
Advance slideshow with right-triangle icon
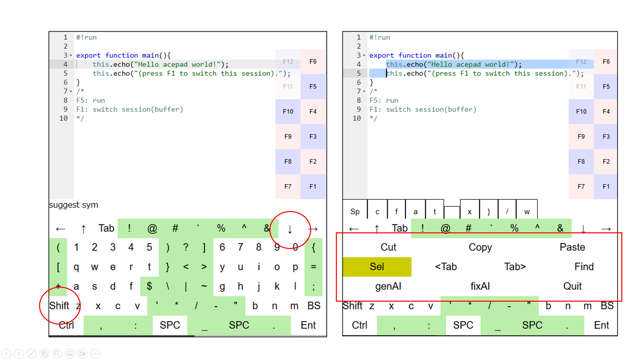(x=19, y=354)
